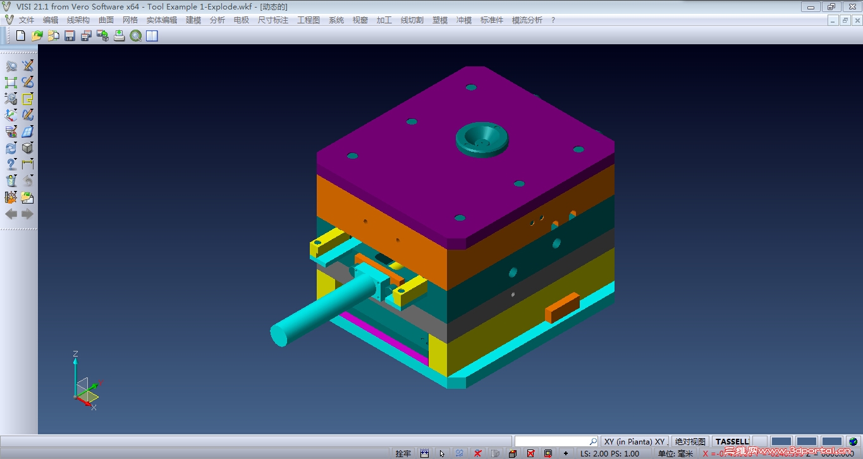Print the drawing using the printer icon
This screenshot has width=863, height=459.
tap(119, 35)
